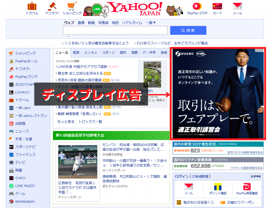Image resolution: width=270 pixels, height=208 pixels.
Task: Open the flower garden news photo
Action: (152, 75)
